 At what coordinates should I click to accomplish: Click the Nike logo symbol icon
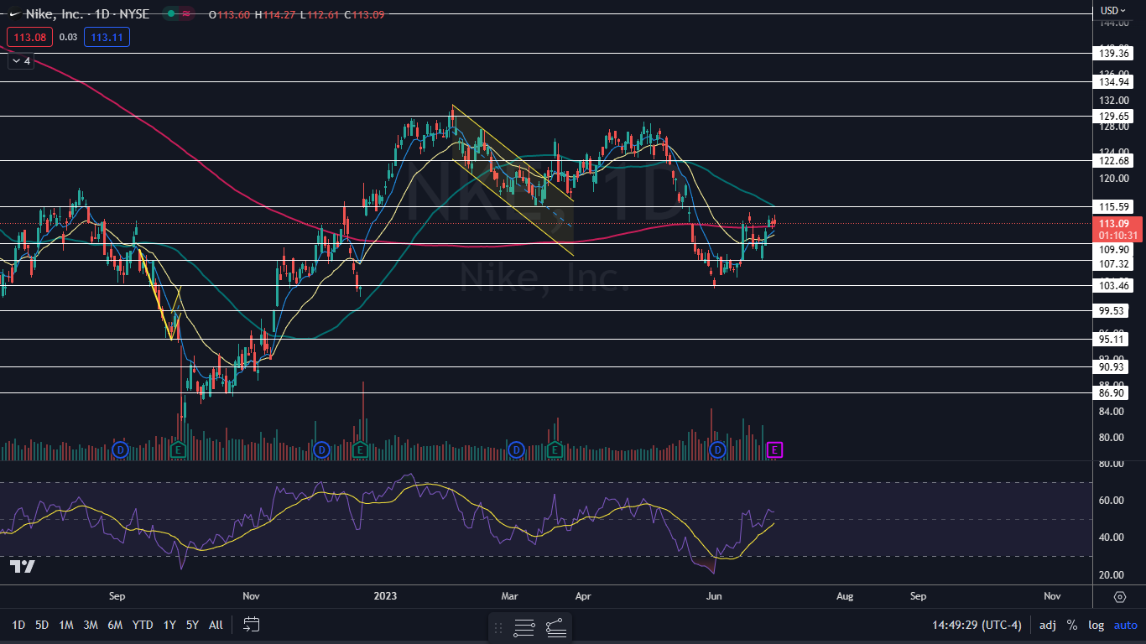(x=13, y=14)
